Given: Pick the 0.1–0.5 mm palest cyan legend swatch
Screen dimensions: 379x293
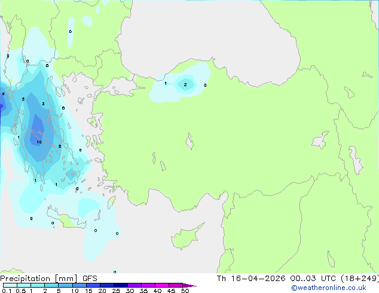Looking at the screenshot, I should [10, 285].
